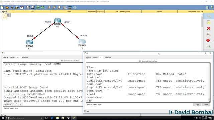
Task: Click the New Cluster button
Action: point(92,12)
